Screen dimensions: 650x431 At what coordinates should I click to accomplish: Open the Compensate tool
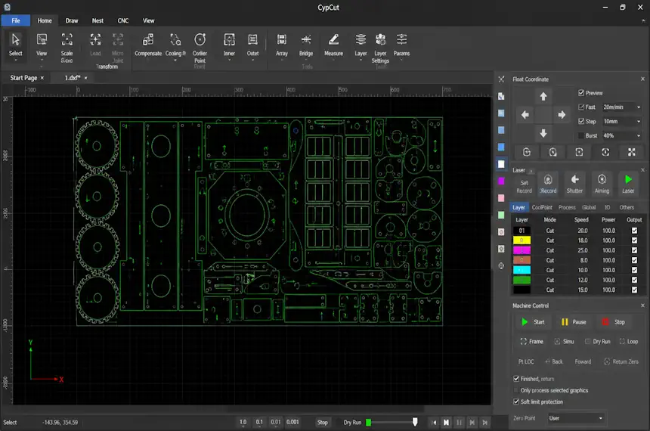click(148, 45)
